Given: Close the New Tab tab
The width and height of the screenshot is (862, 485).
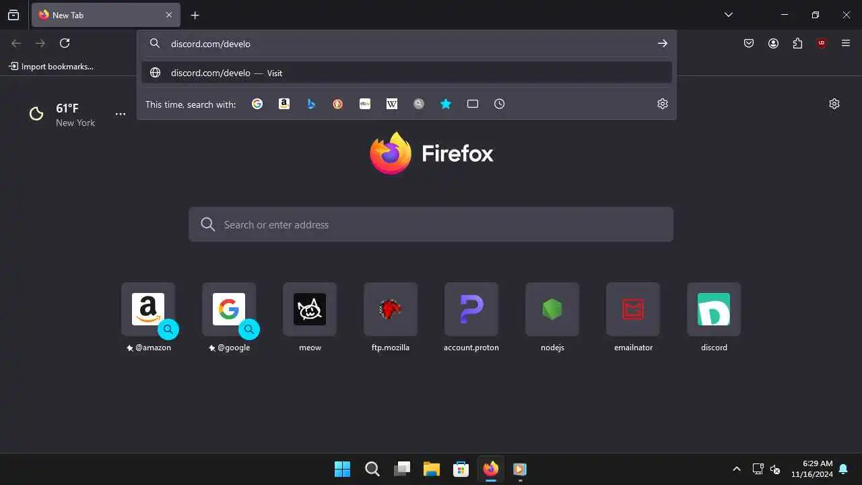Looking at the screenshot, I should pyautogui.click(x=169, y=15).
